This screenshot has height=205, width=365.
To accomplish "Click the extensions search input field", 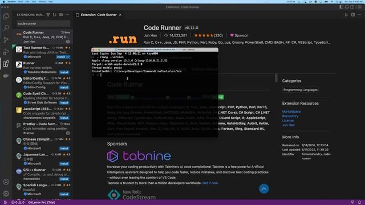I will click(43, 23).
